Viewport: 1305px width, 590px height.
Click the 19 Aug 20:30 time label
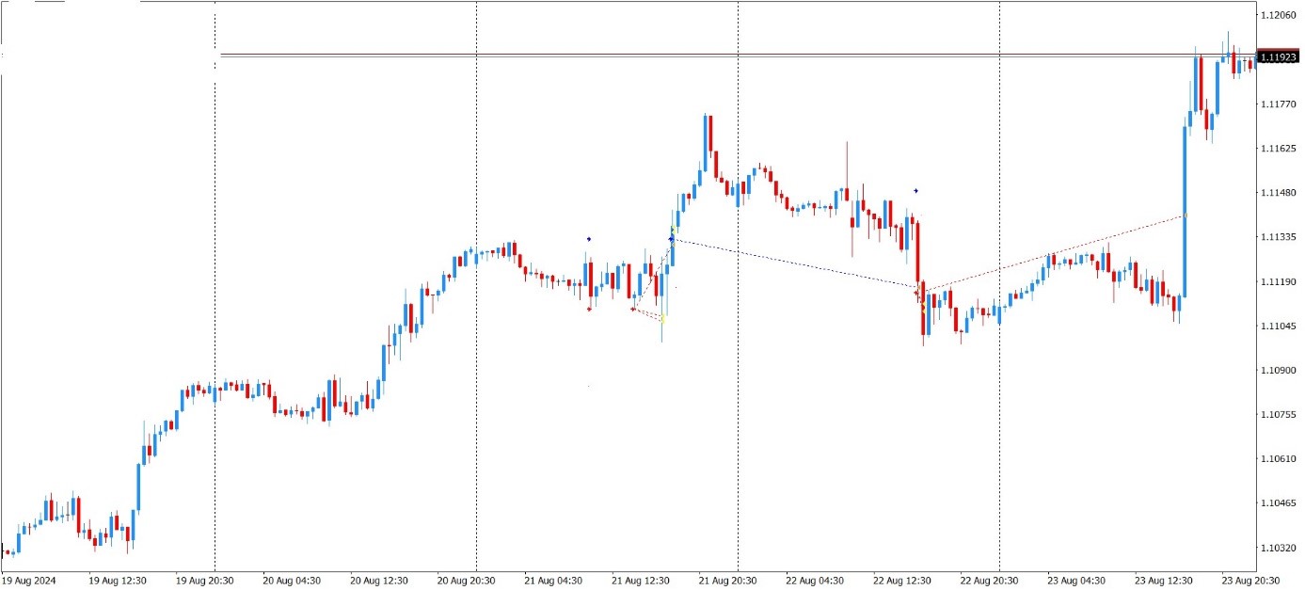[204, 581]
